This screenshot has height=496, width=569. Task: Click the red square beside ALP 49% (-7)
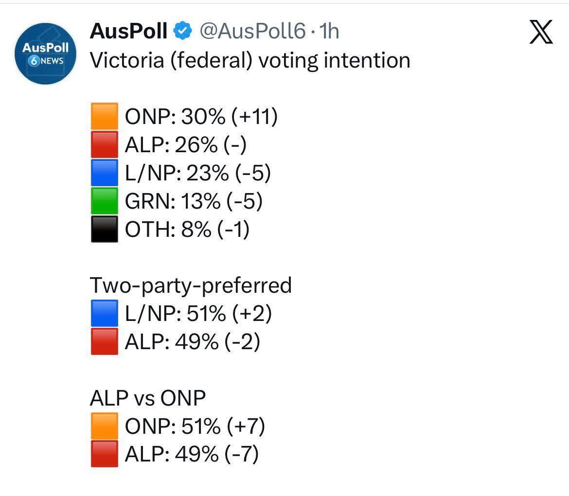pos(104,454)
